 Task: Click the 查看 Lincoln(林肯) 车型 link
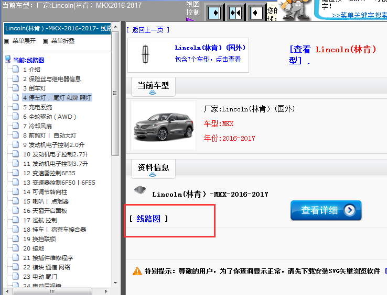332,55
